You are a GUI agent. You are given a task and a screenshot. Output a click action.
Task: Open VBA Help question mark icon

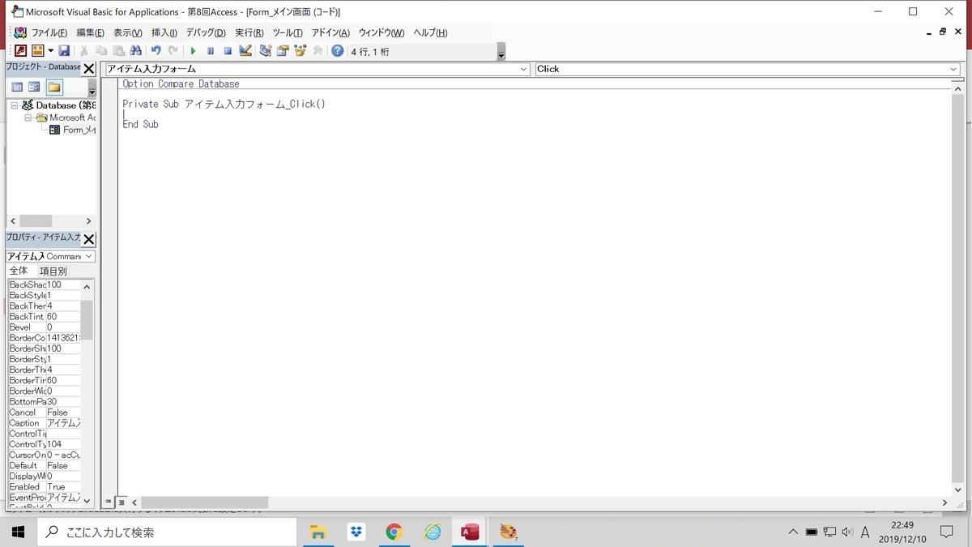(x=338, y=51)
